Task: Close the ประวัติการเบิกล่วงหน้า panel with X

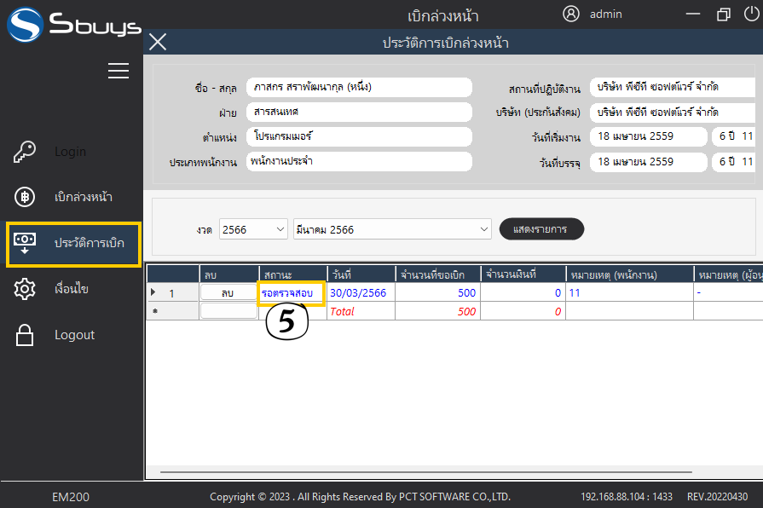Action: 158,43
